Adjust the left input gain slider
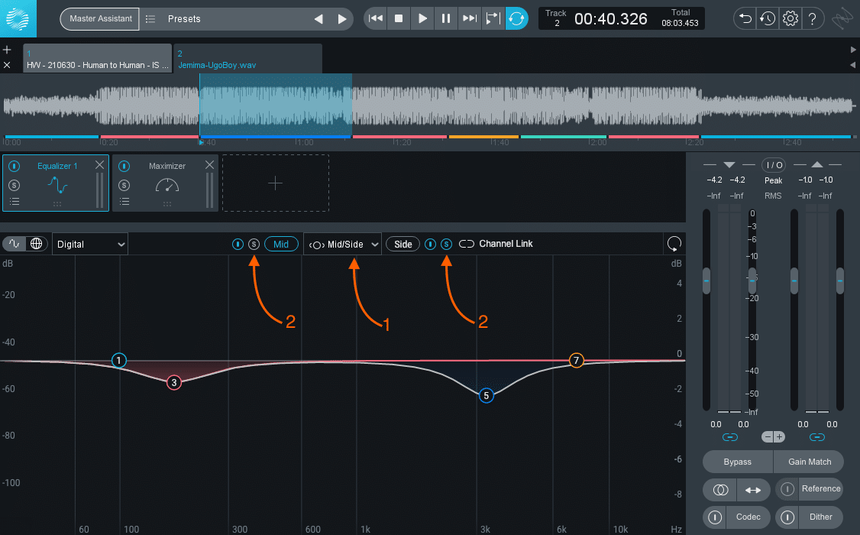Image resolution: width=860 pixels, height=535 pixels. pyautogui.click(x=706, y=280)
